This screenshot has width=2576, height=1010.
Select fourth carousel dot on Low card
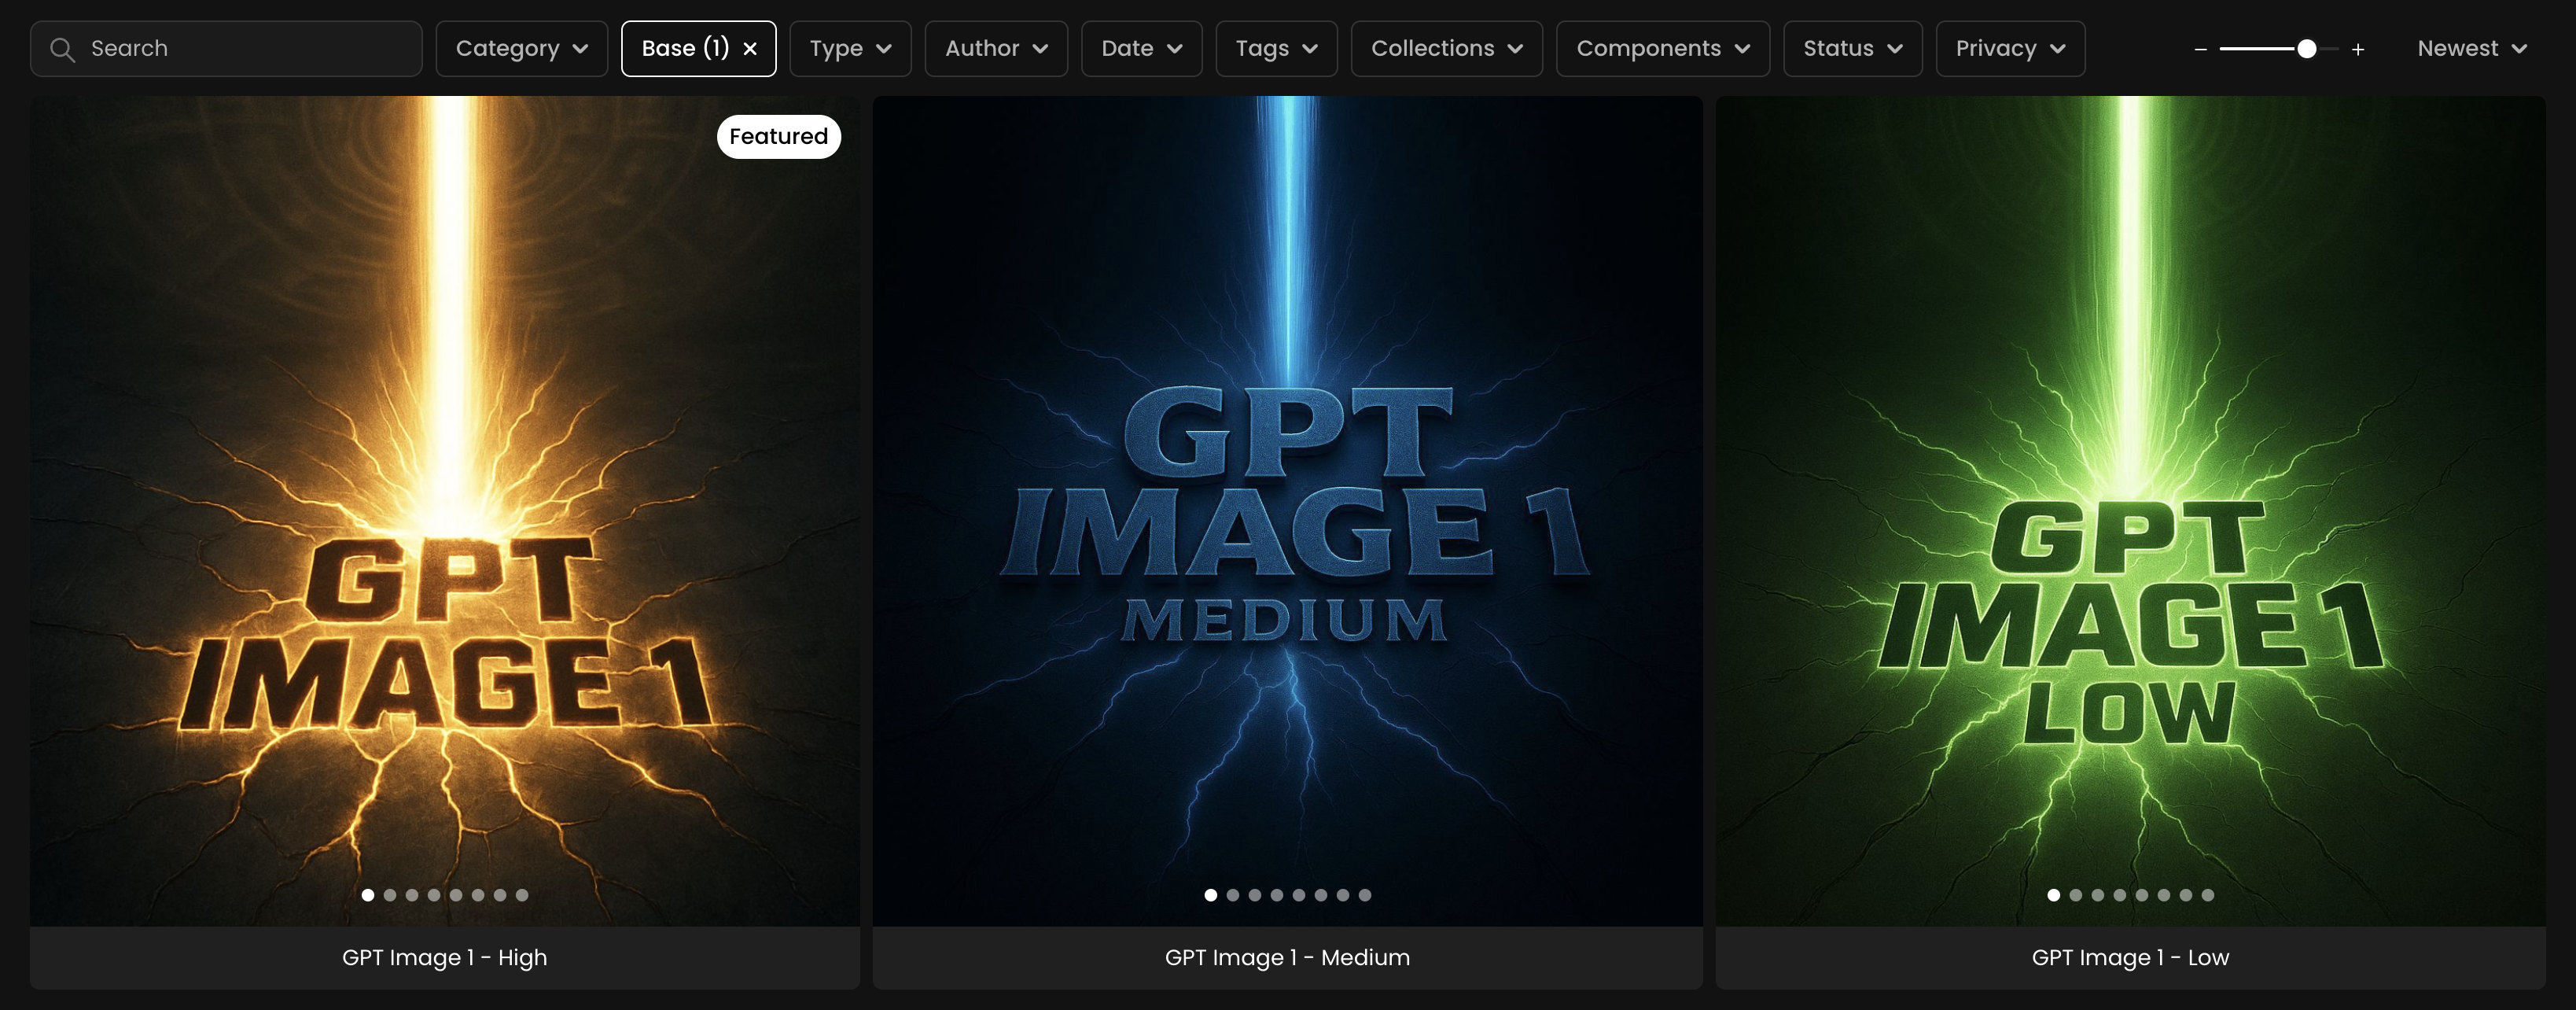tap(2120, 895)
